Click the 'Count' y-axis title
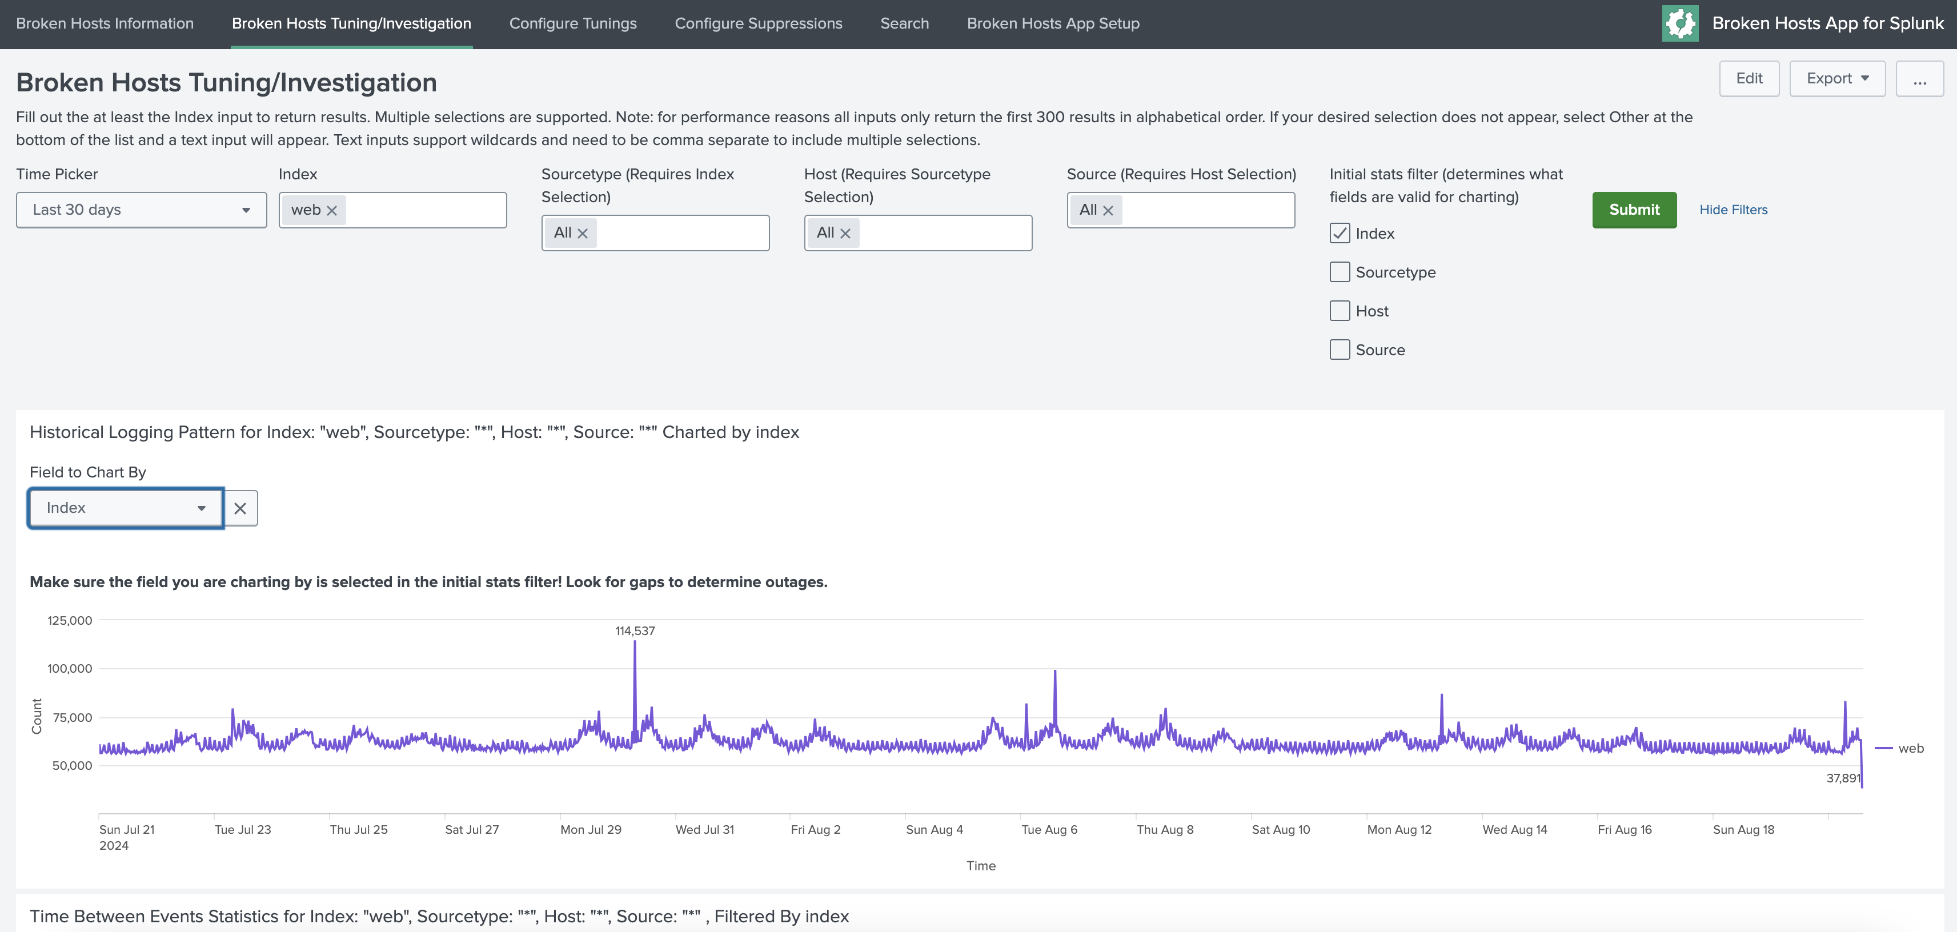 37,716
